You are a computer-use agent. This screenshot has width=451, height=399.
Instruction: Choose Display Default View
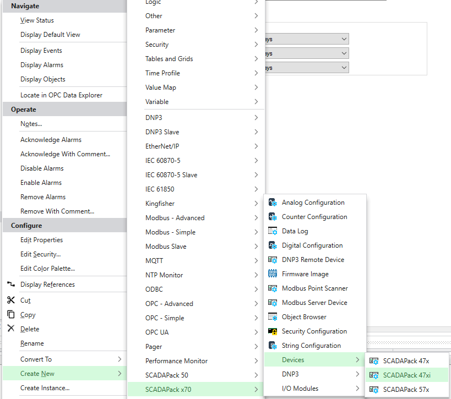pos(50,35)
